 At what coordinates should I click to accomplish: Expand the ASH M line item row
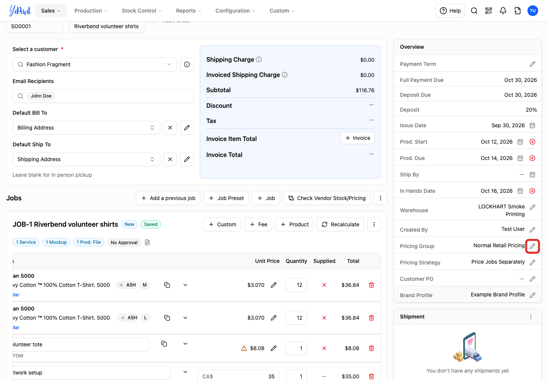[x=185, y=285]
